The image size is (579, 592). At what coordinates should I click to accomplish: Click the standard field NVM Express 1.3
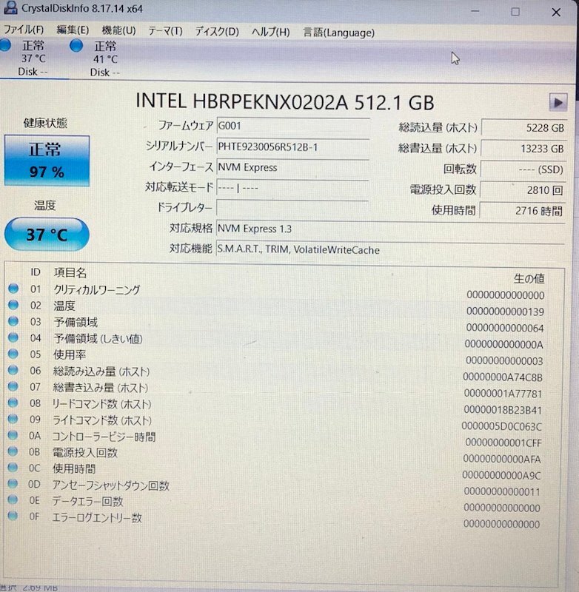(391, 229)
